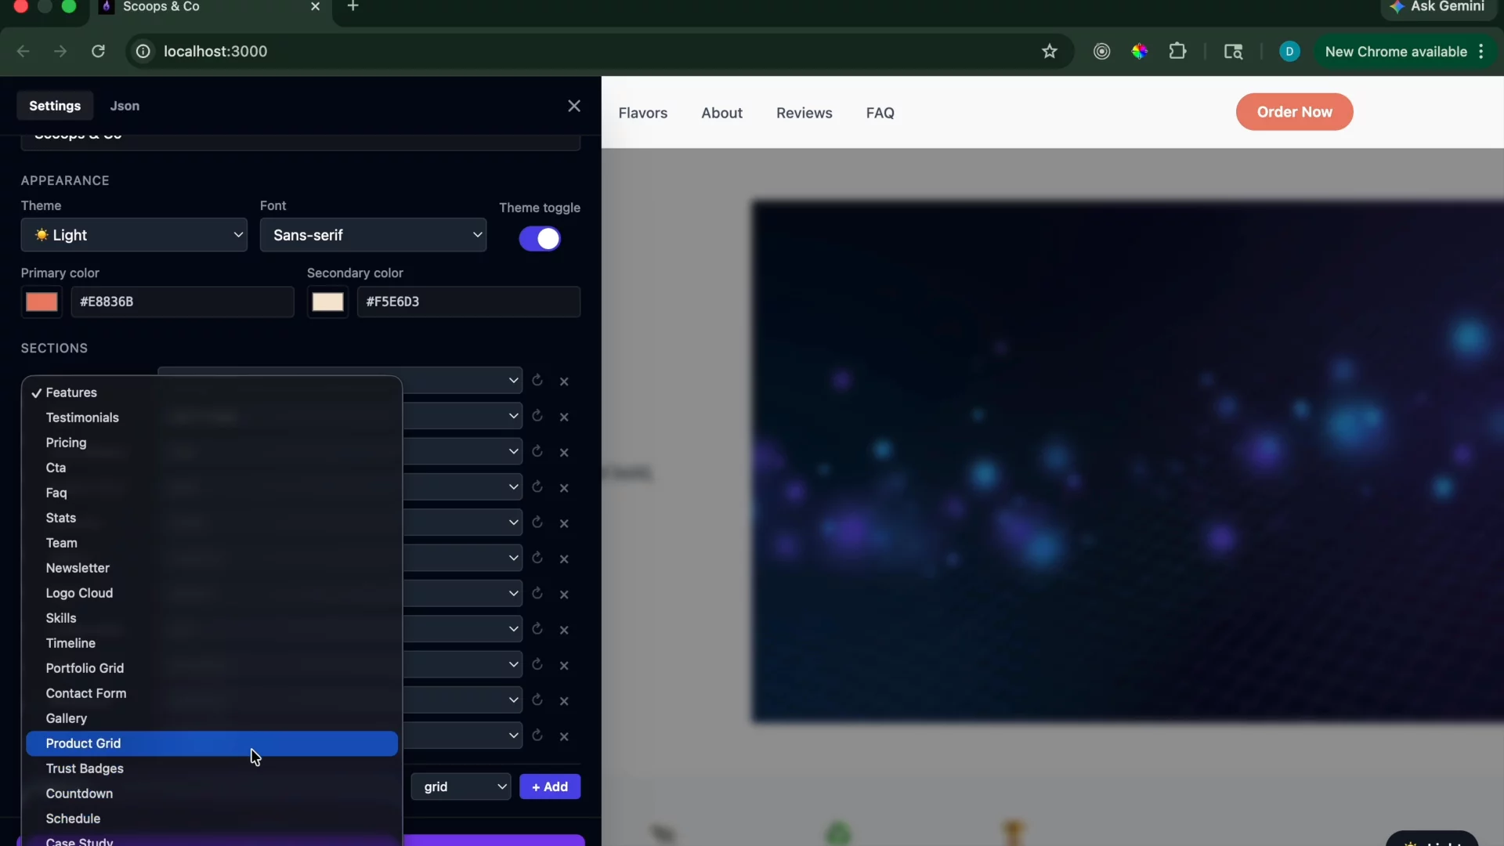Viewport: 1504px width, 846px height.
Task: Reset the topmost section row
Action: point(537,381)
